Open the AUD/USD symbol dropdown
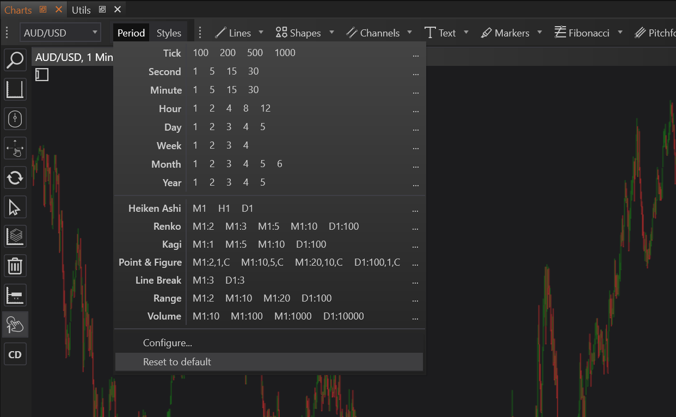676x417 pixels. pos(60,33)
